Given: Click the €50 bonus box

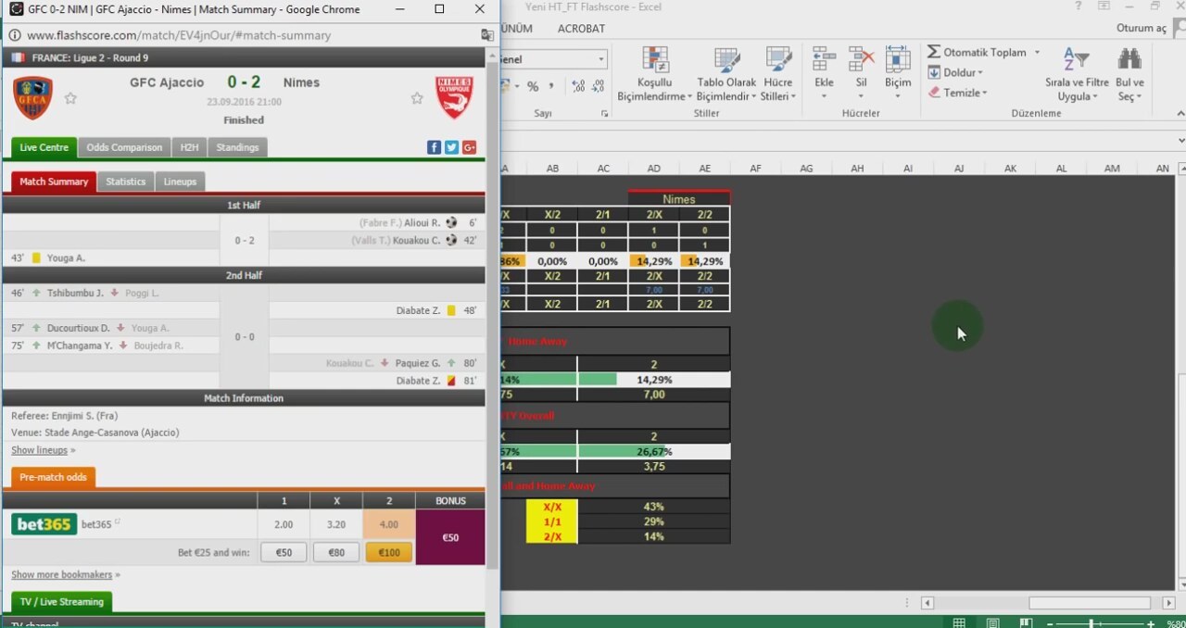Looking at the screenshot, I should click(450, 537).
